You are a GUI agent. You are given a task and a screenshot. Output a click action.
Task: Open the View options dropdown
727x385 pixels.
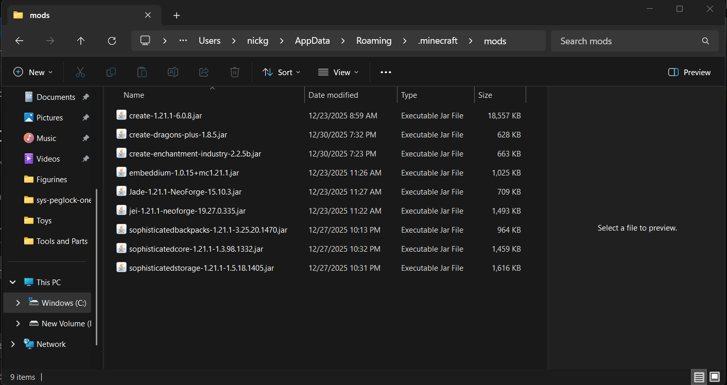click(338, 72)
